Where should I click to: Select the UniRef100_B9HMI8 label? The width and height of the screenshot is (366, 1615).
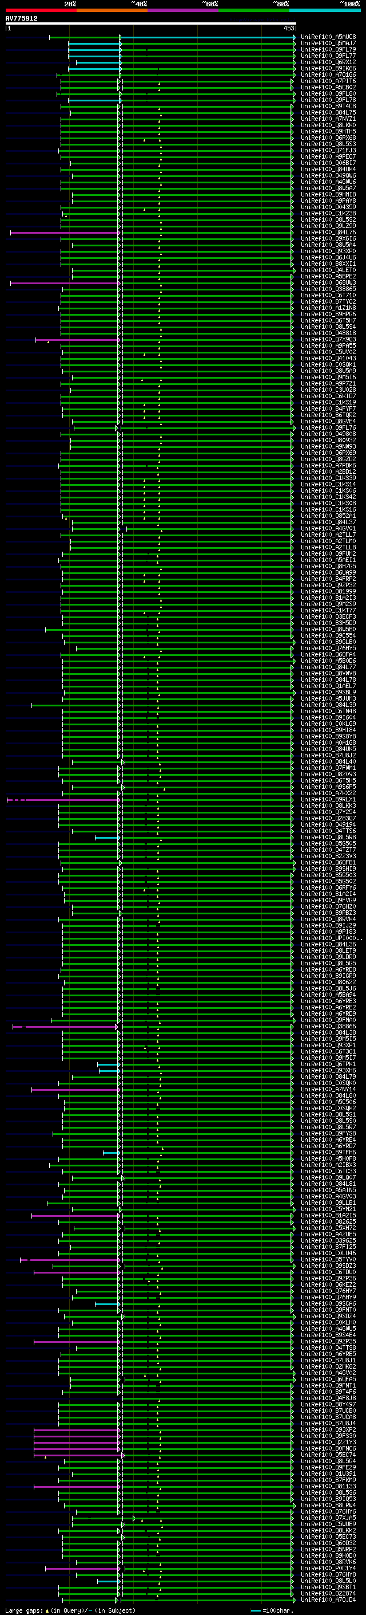pyautogui.click(x=328, y=194)
